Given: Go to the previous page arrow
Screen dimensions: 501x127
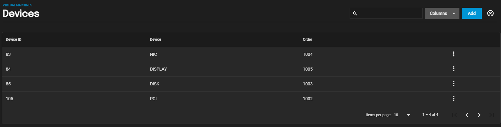Looking at the screenshot, I should (467, 115).
